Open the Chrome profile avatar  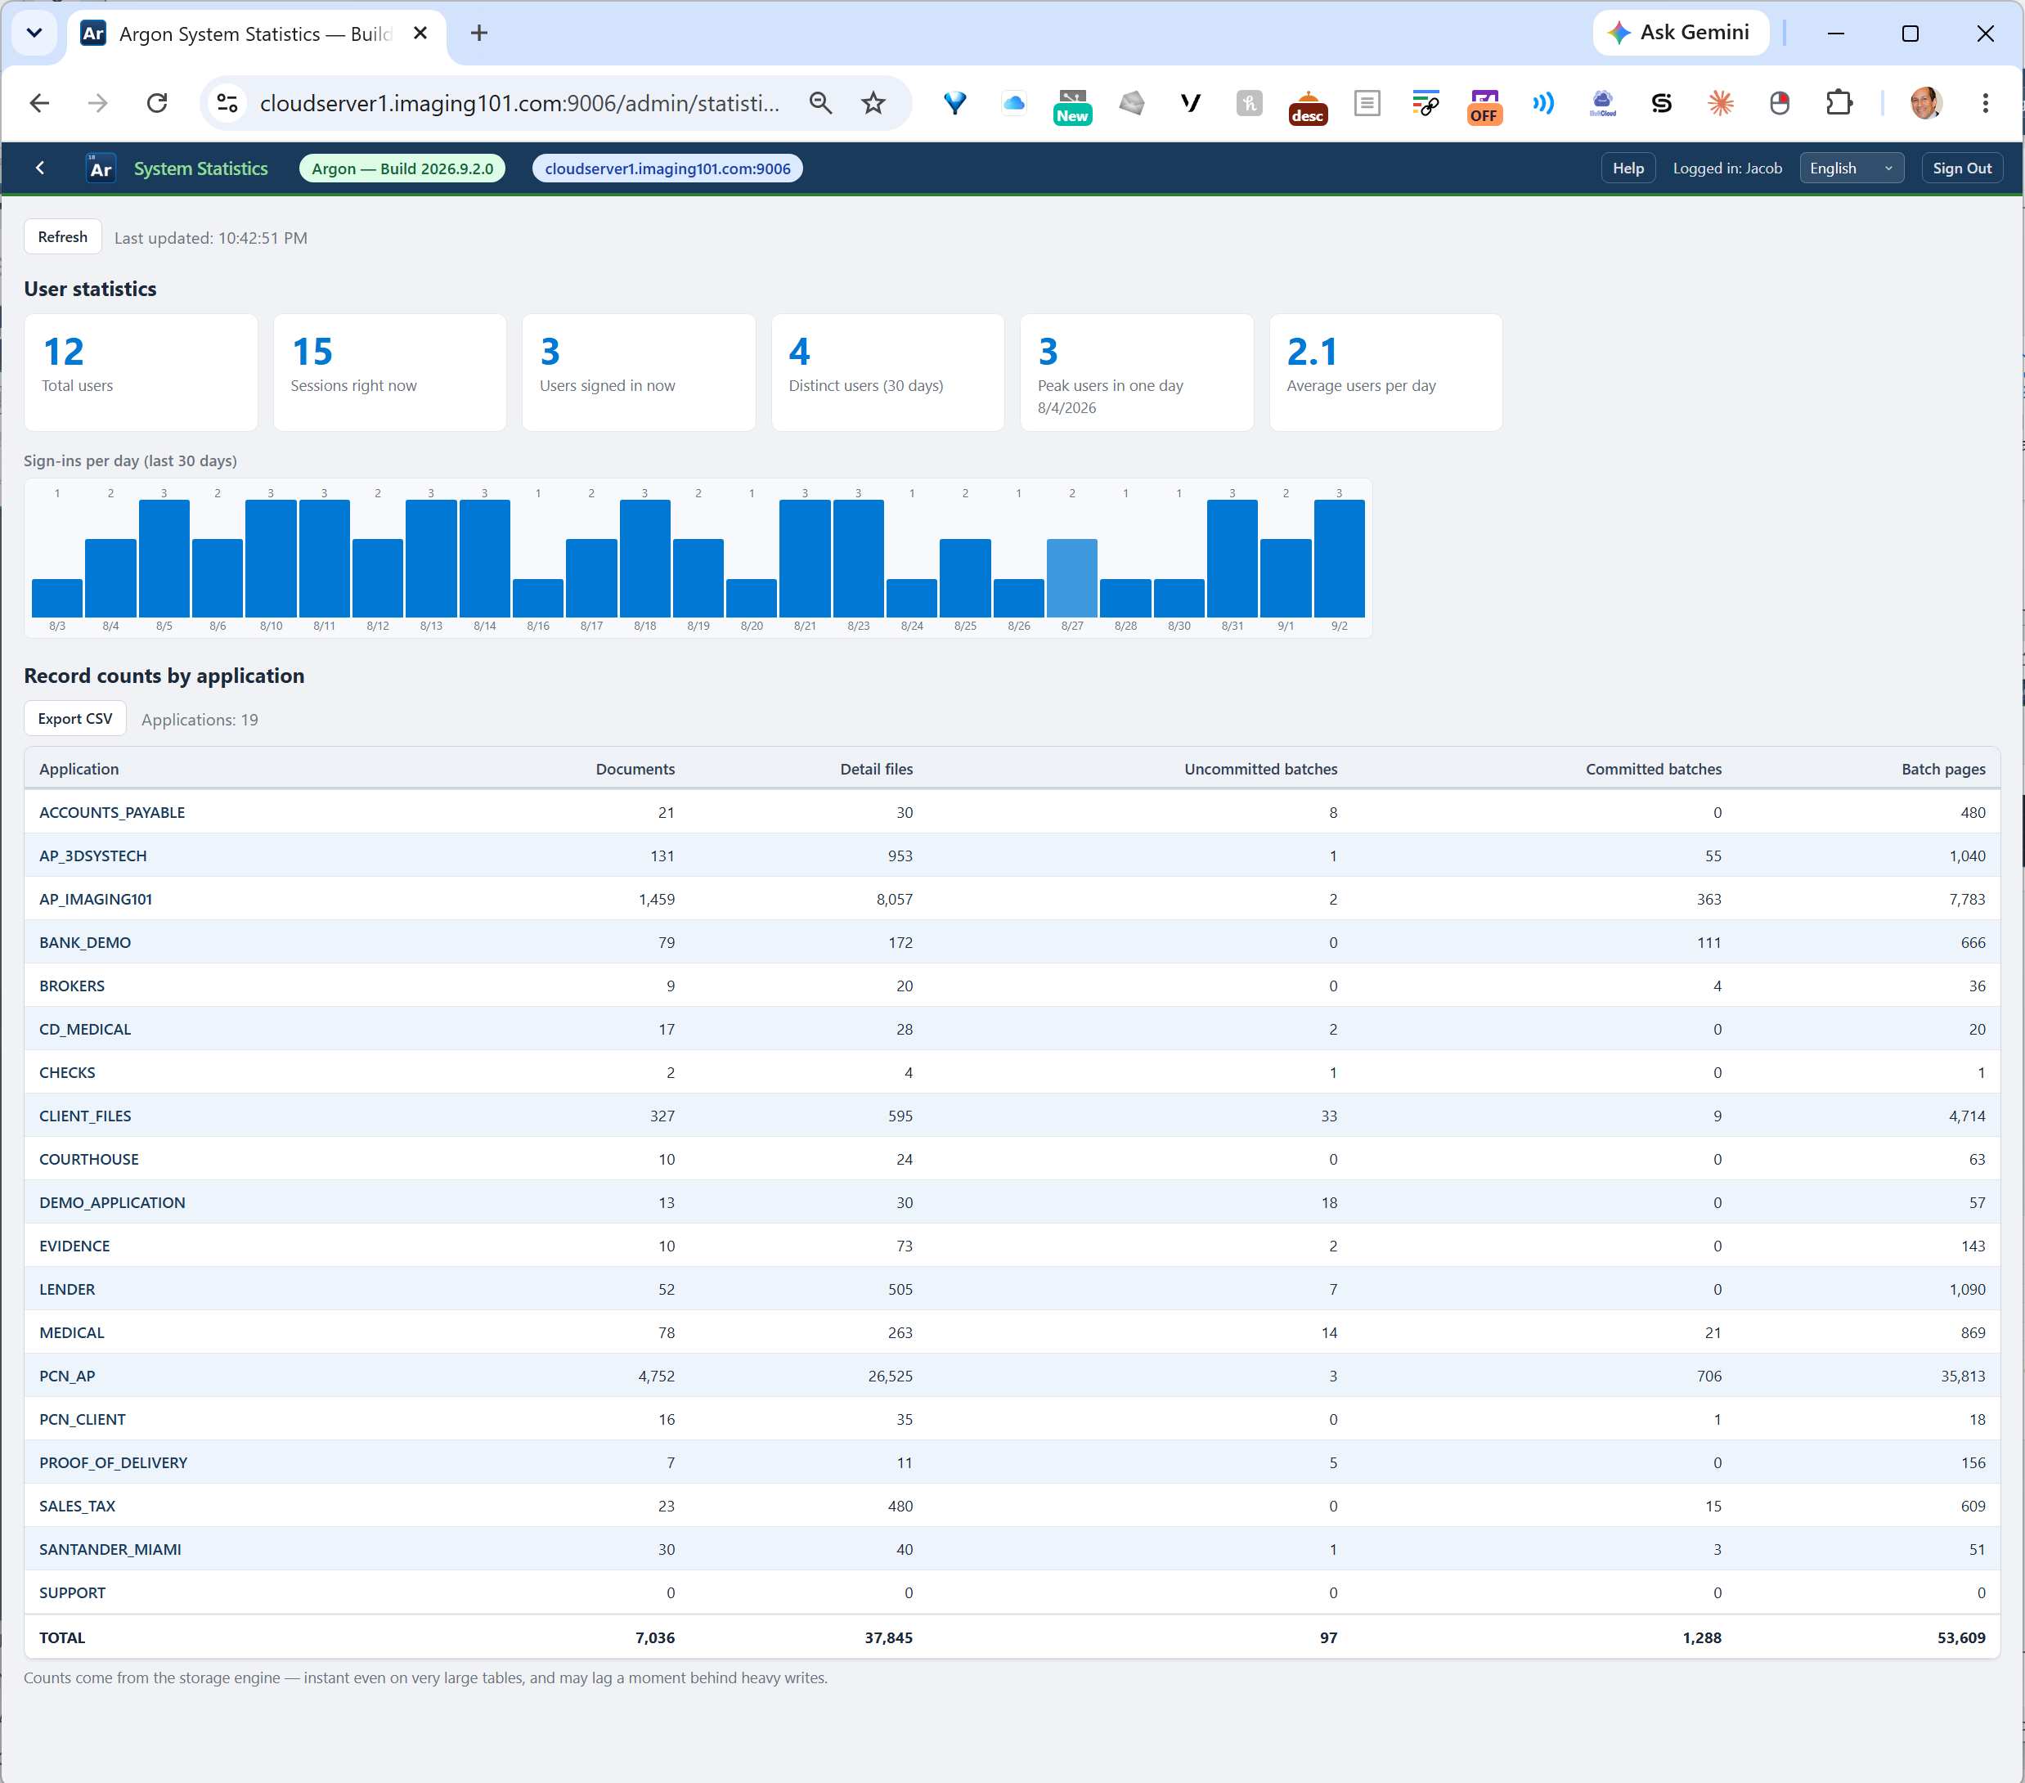(x=1926, y=103)
